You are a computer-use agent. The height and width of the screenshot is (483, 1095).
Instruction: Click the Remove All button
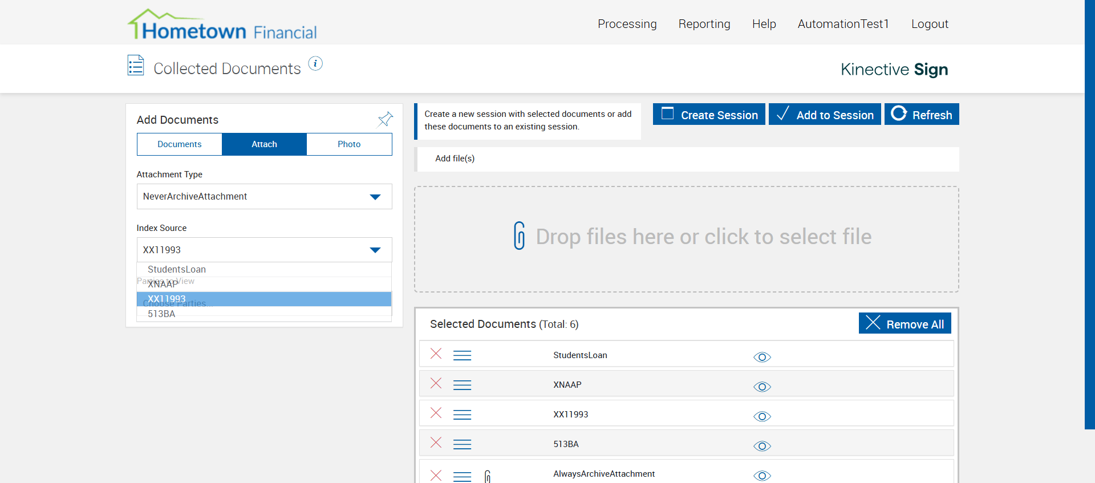[905, 324]
